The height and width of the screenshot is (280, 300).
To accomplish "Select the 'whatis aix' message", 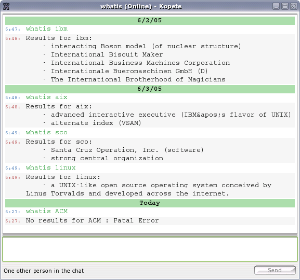I will click(46, 97).
